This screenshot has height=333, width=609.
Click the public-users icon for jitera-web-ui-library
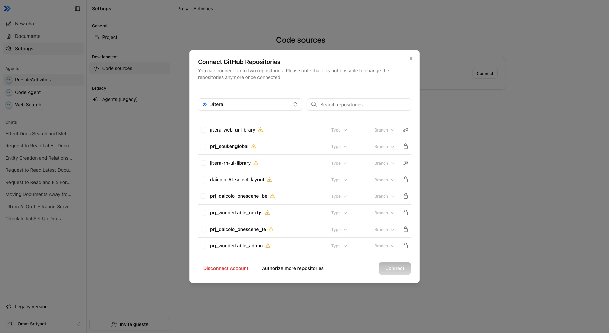[x=406, y=130]
